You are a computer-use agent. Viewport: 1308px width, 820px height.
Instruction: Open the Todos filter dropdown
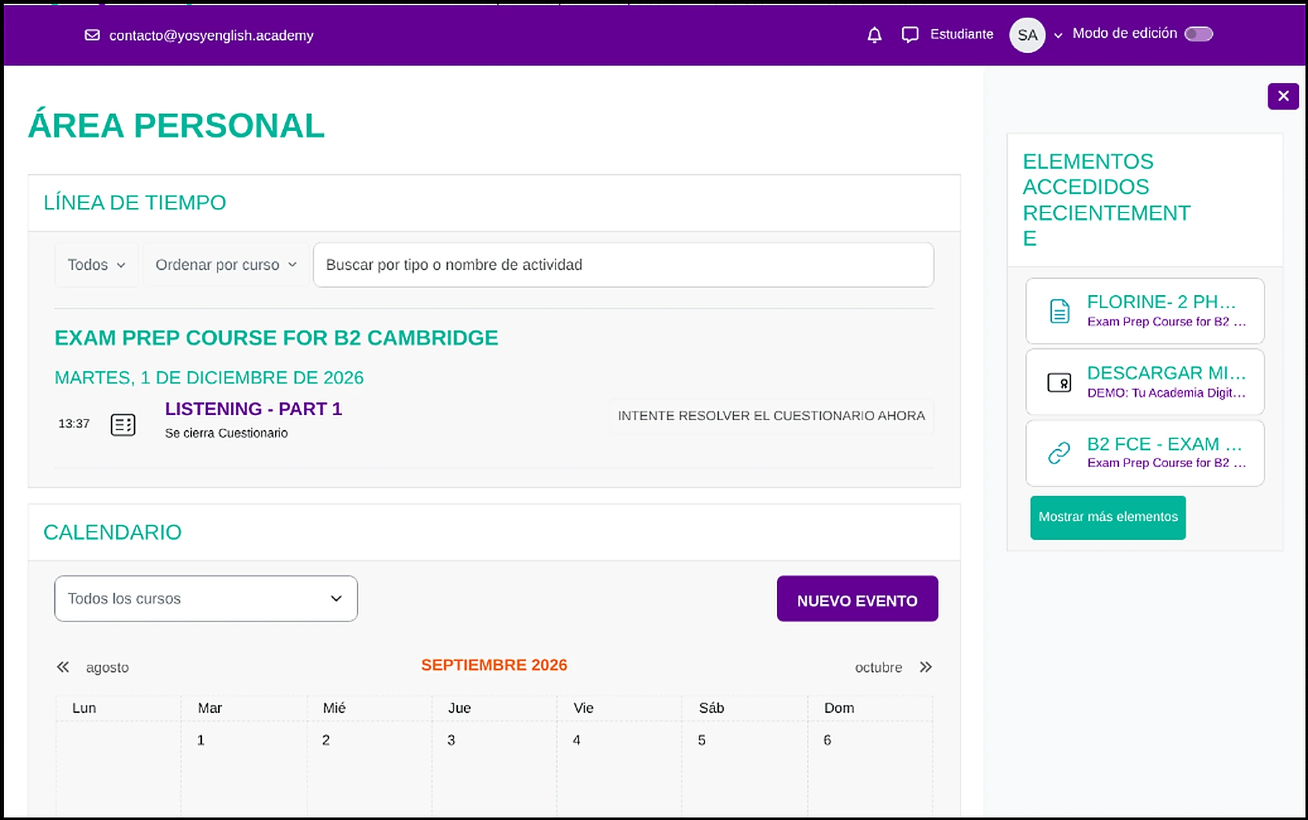click(x=96, y=265)
